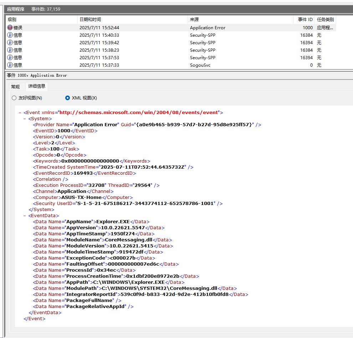
Task: Select the SogouSvc source cell in the event list
Action: pos(200,65)
